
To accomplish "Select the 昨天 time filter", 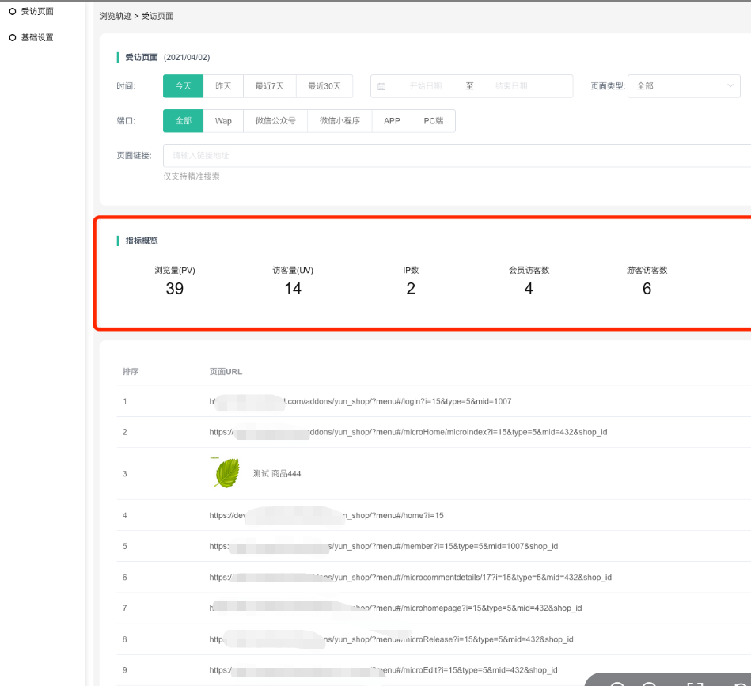I will (224, 86).
